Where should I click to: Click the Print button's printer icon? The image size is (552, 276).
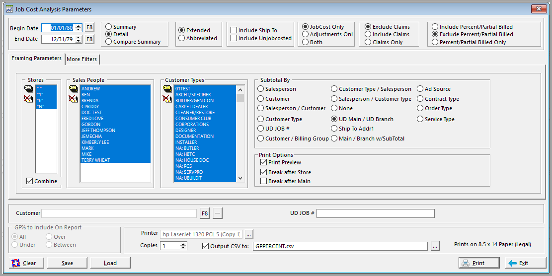466,263
